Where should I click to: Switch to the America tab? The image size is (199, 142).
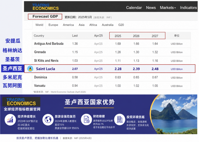click(x=68, y=25)
